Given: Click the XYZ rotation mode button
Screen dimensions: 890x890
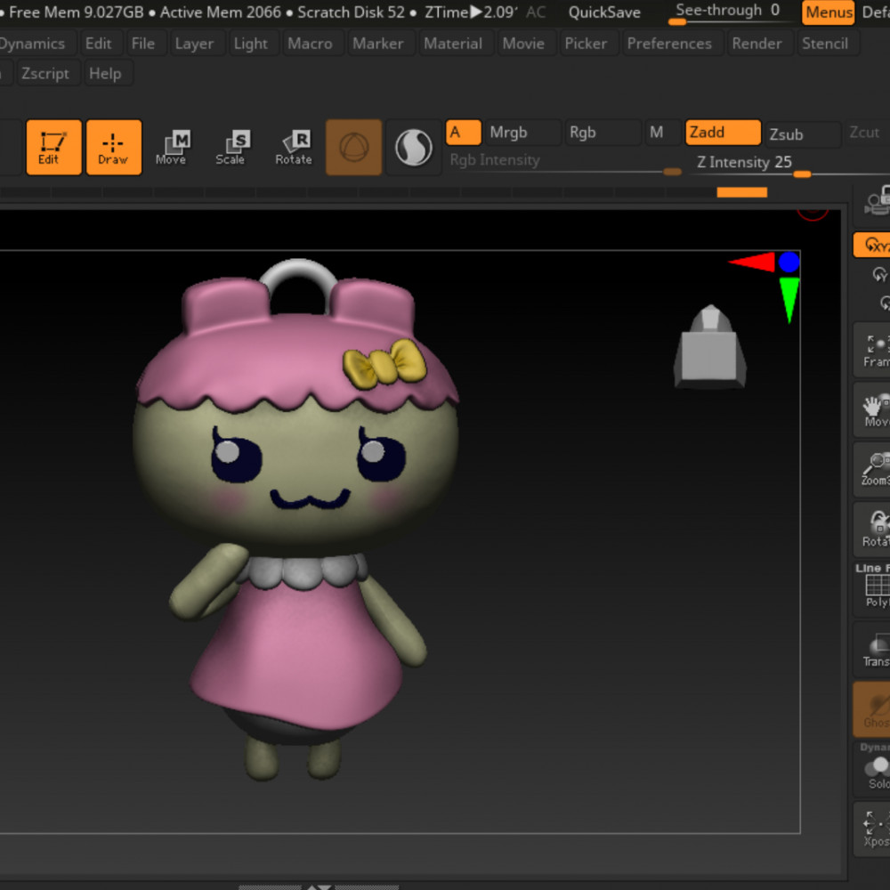Looking at the screenshot, I should pos(874,246).
